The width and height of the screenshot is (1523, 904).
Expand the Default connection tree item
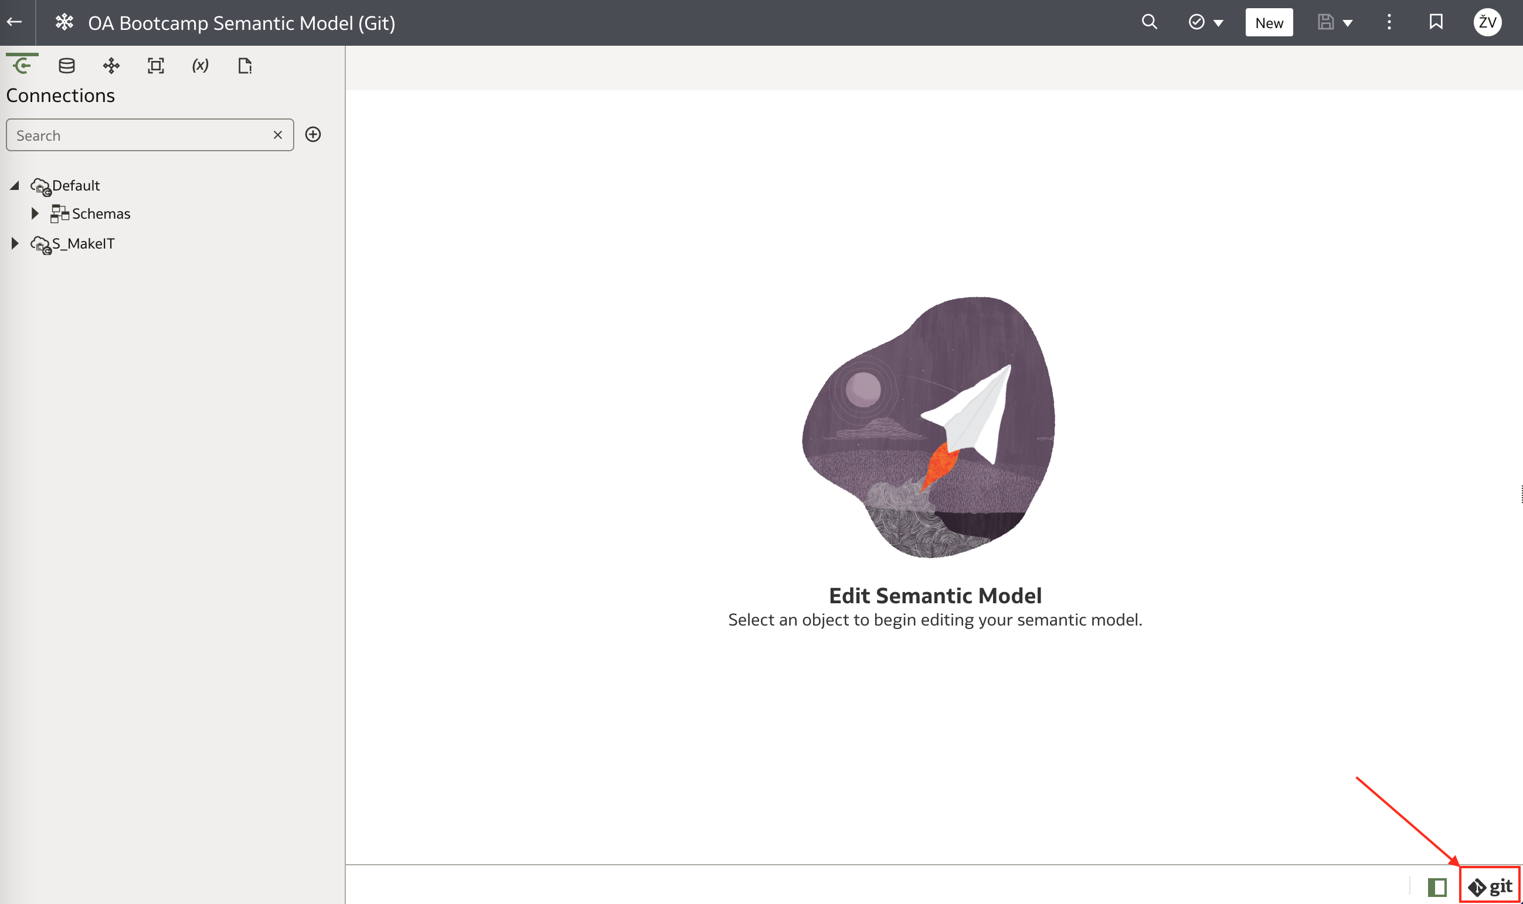tap(15, 185)
